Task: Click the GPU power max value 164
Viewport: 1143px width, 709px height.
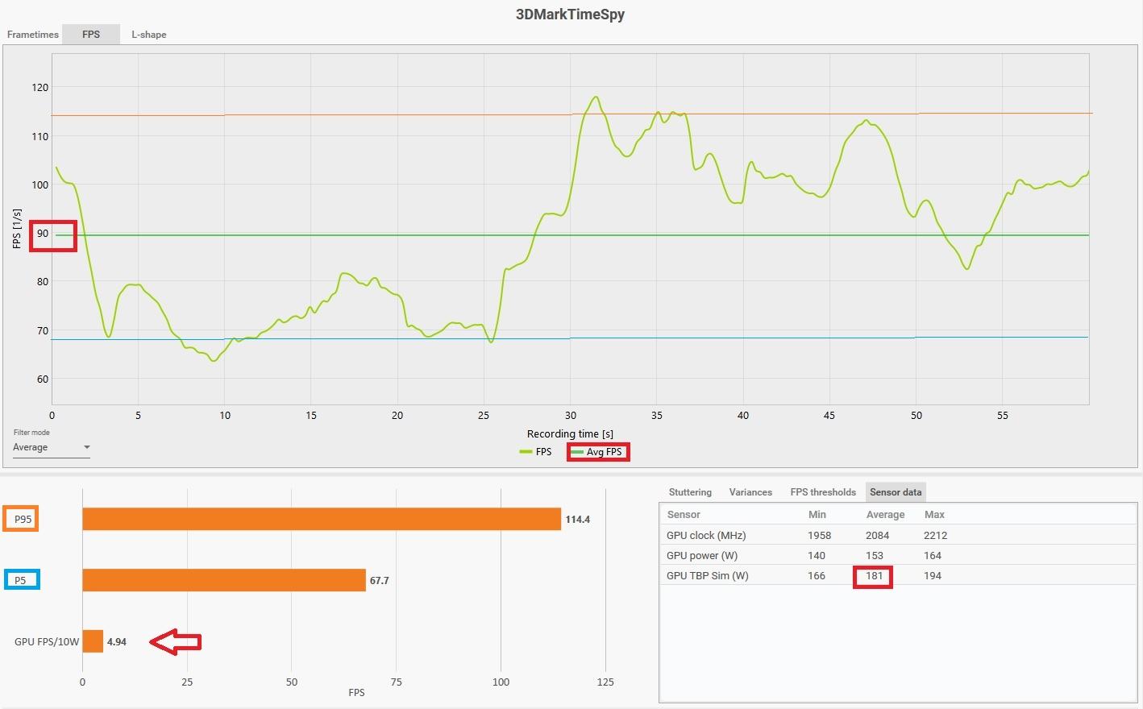Action: pyautogui.click(x=933, y=555)
